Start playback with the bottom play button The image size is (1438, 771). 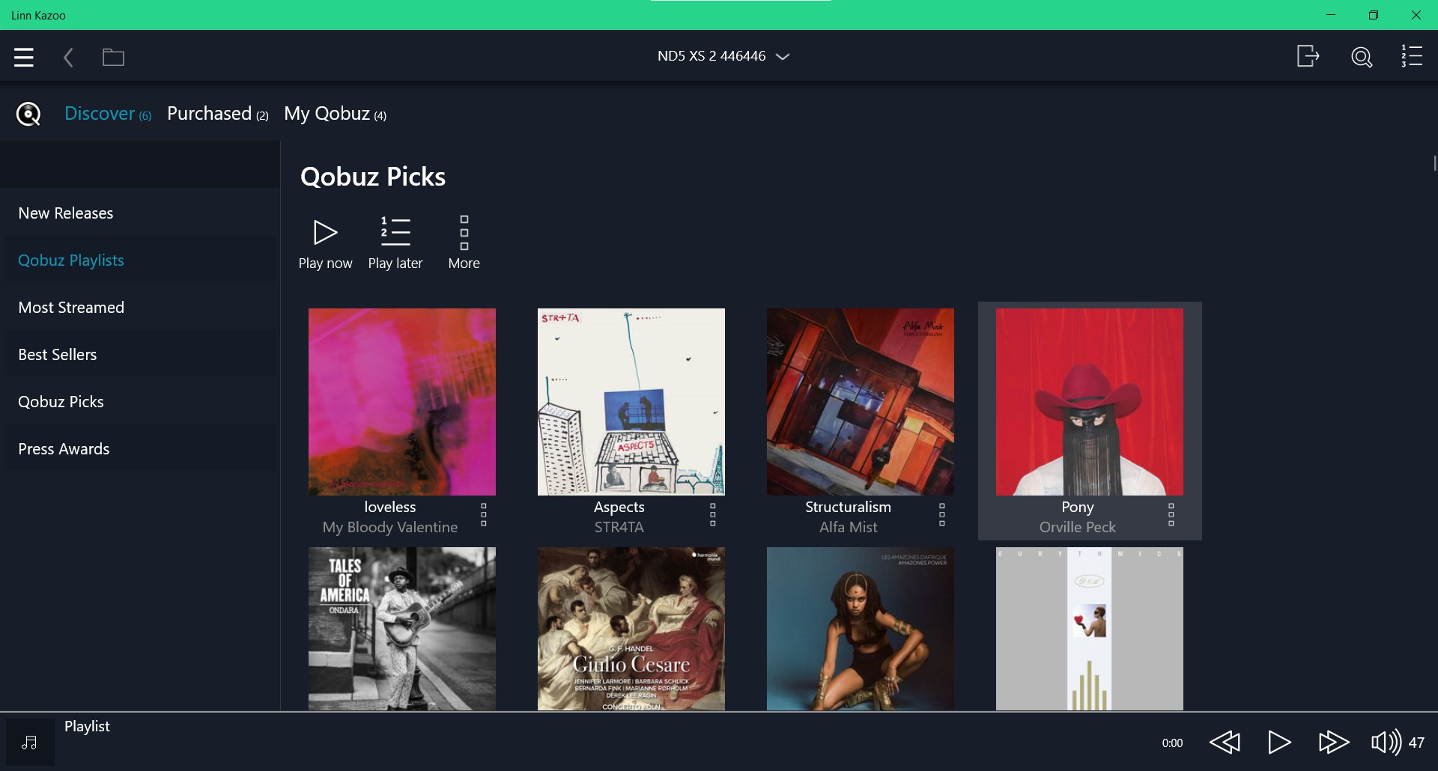coord(1279,742)
